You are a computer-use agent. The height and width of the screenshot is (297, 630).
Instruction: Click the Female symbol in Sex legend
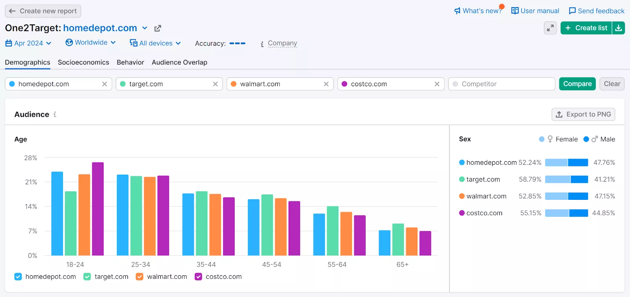[550, 139]
